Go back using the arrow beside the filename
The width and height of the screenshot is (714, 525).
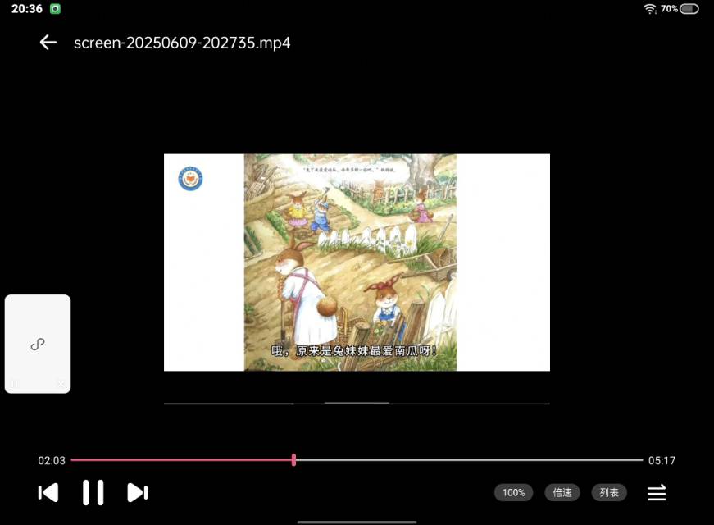[x=48, y=43]
